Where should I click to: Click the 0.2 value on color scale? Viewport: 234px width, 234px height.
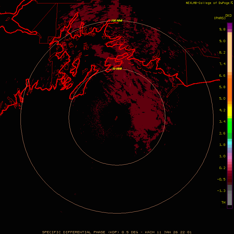pyautogui.click(x=222, y=168)
